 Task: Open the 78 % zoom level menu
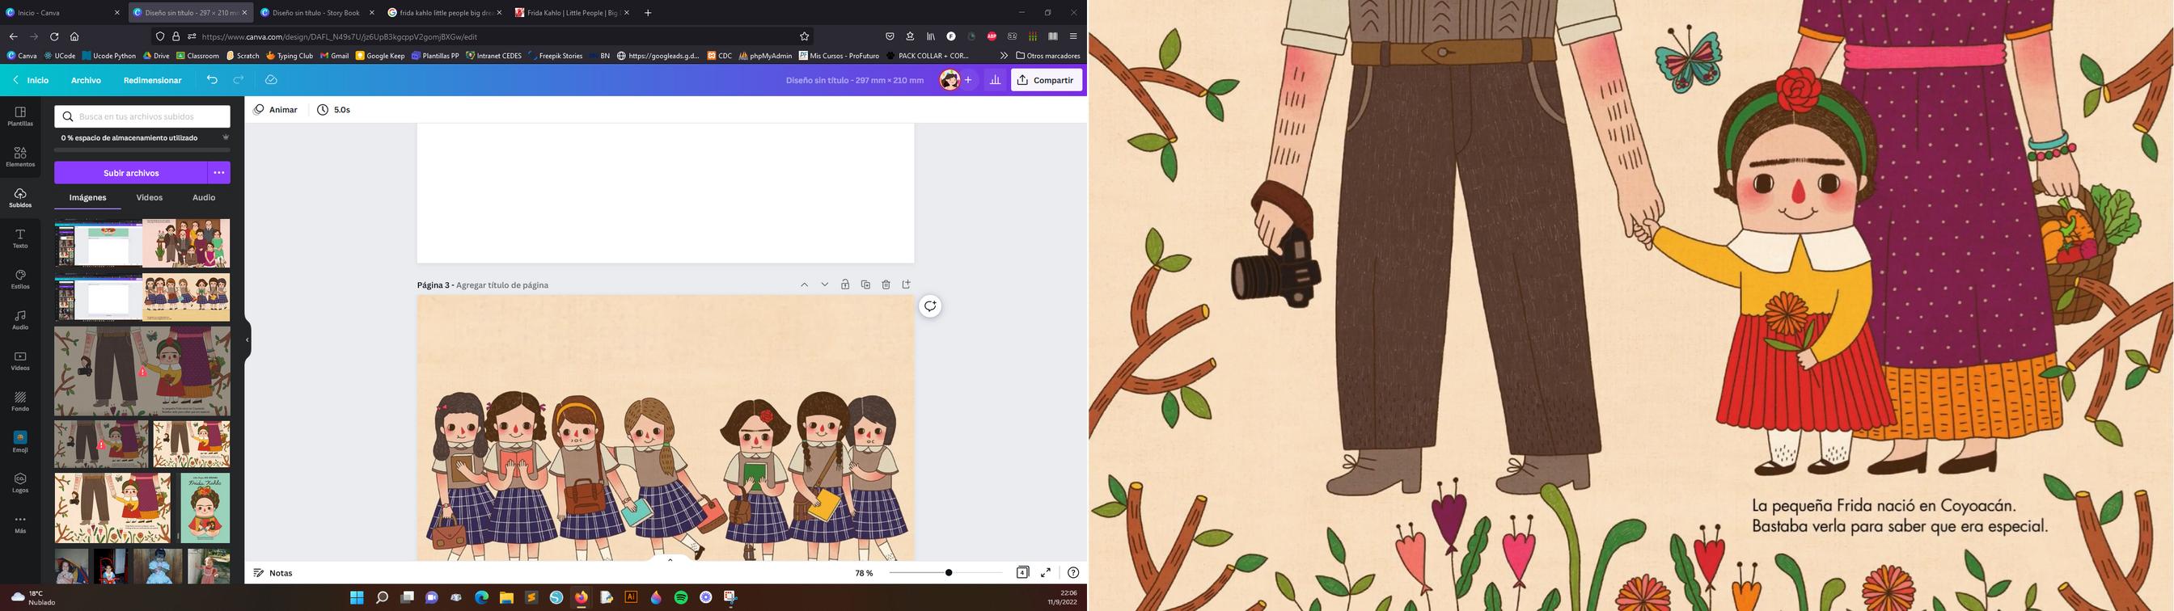coord(865,573)
